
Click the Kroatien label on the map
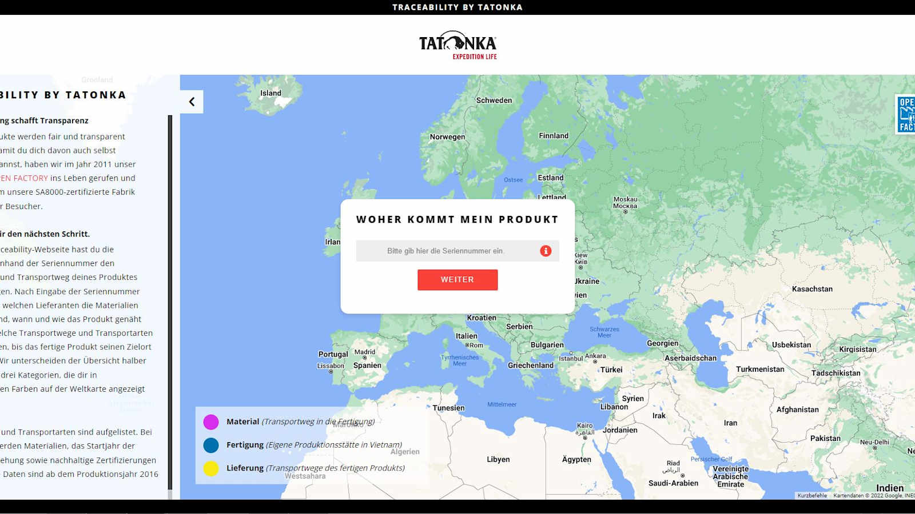click(482, 318)
